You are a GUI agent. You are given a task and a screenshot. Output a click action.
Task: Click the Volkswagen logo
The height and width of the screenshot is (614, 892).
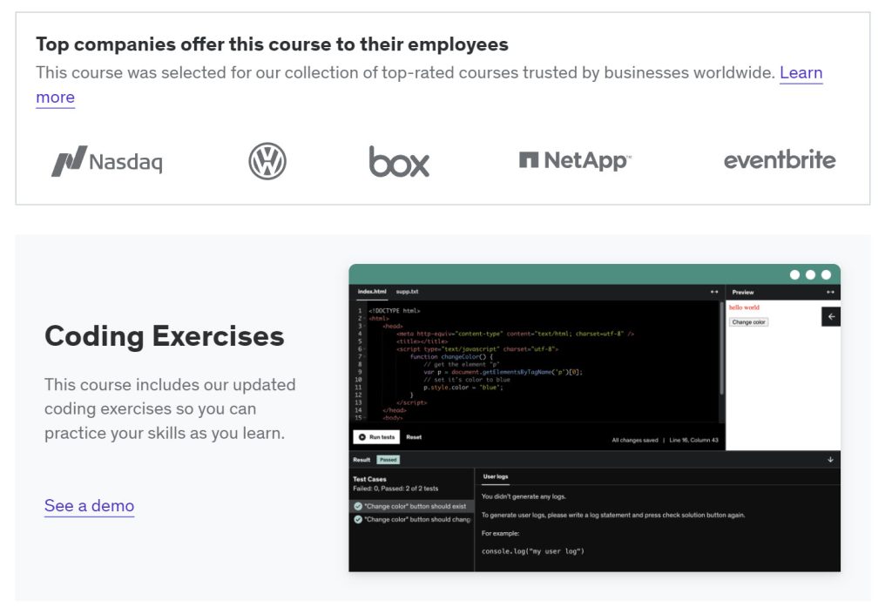267,160
